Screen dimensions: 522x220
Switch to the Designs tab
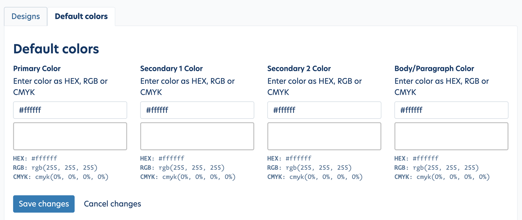(x=25, y=16)
